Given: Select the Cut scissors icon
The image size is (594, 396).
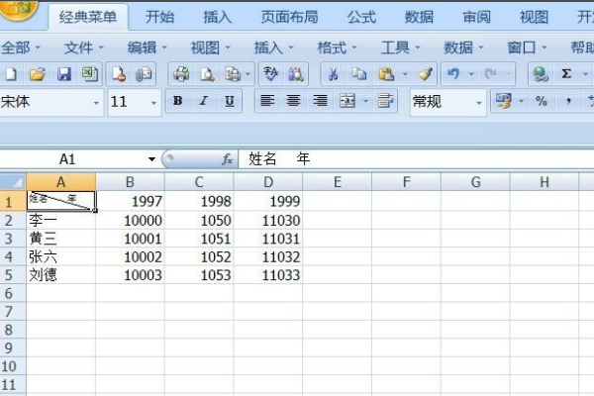Looking at the screenshot, I should point(333,74).
